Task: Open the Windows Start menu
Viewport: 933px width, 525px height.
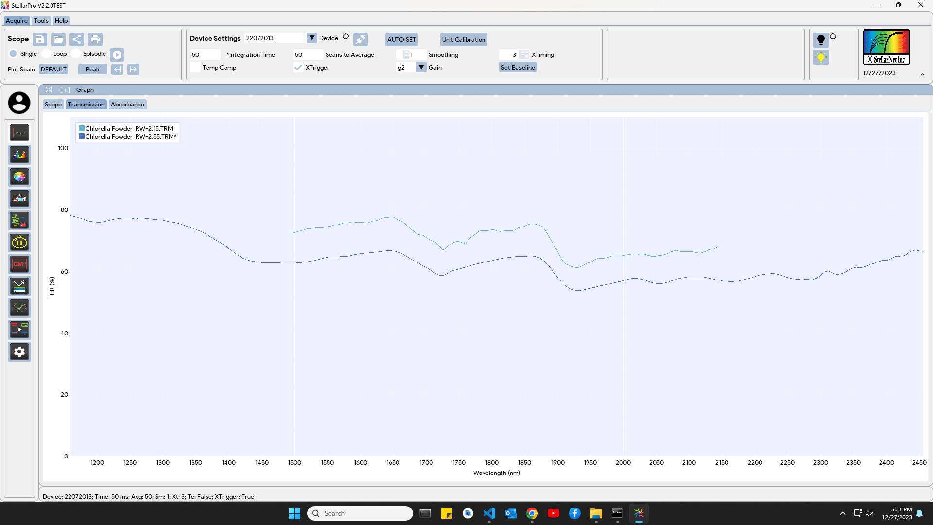Action: [x=294, y=513]
